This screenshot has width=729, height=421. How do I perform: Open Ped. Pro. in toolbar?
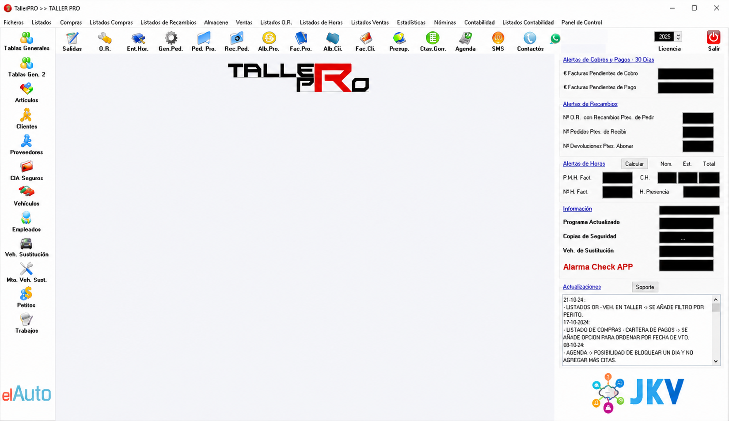(x=204, y=42)
